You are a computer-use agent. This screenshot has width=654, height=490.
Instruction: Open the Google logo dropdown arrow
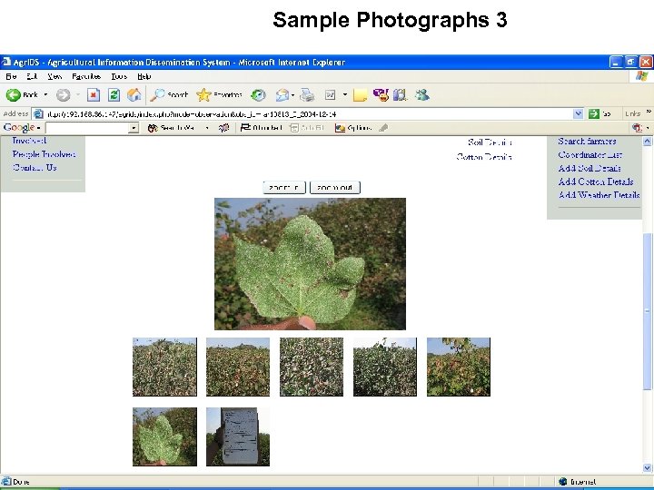click(x=38, y=128)
